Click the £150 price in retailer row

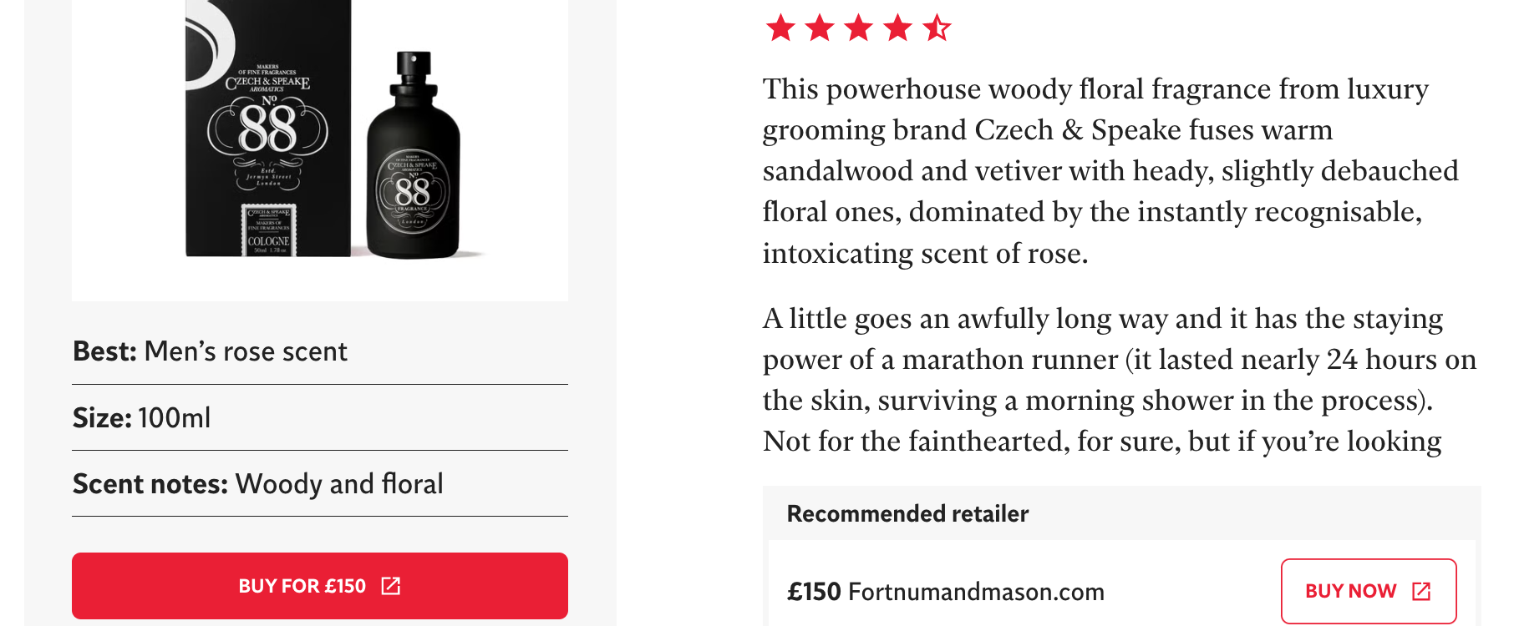pyautogui.click(x=813, y=592)
